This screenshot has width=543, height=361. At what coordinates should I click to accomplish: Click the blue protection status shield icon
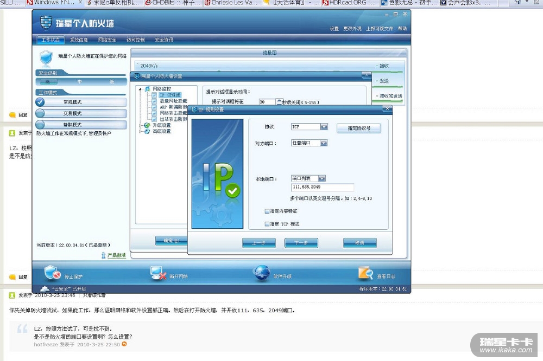coord(46,57)
